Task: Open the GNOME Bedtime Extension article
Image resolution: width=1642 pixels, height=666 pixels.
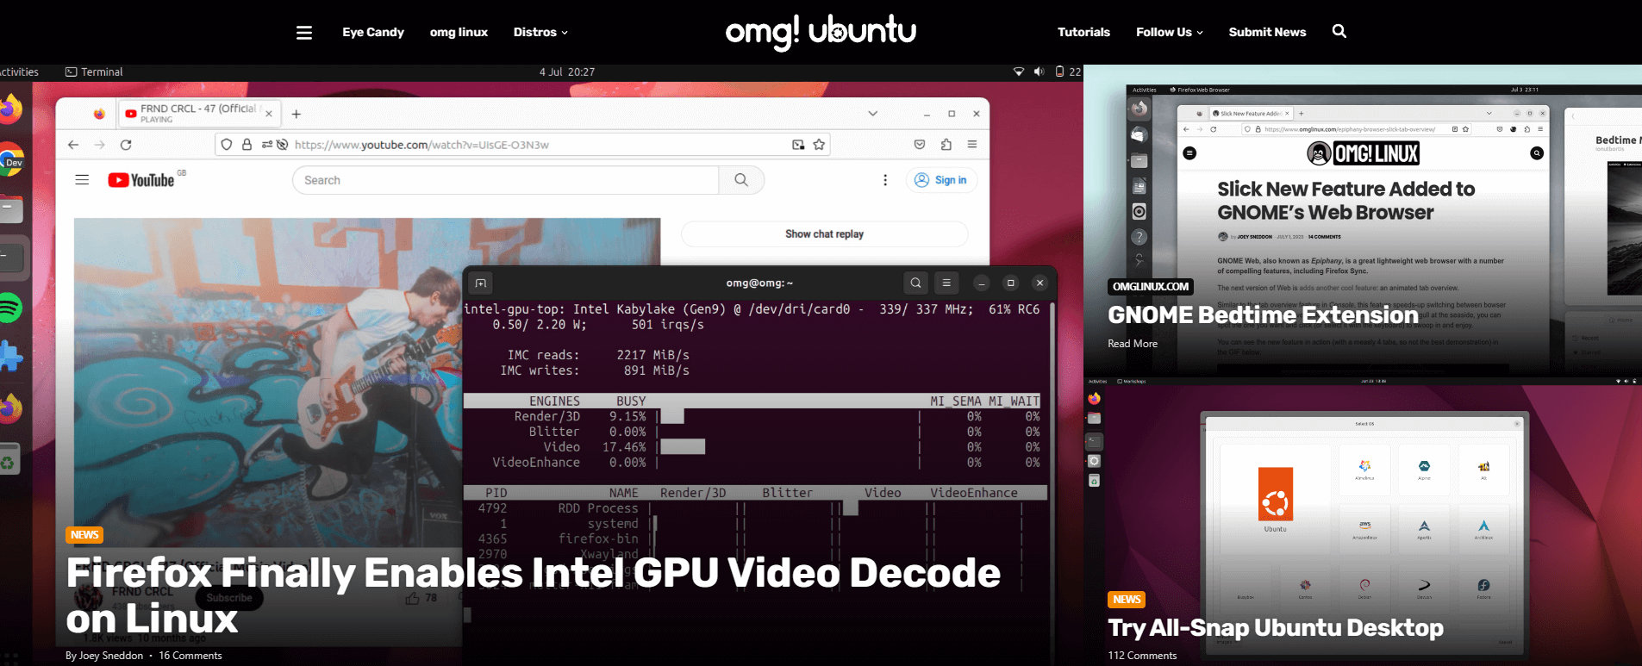Action: click(1263, 315)
